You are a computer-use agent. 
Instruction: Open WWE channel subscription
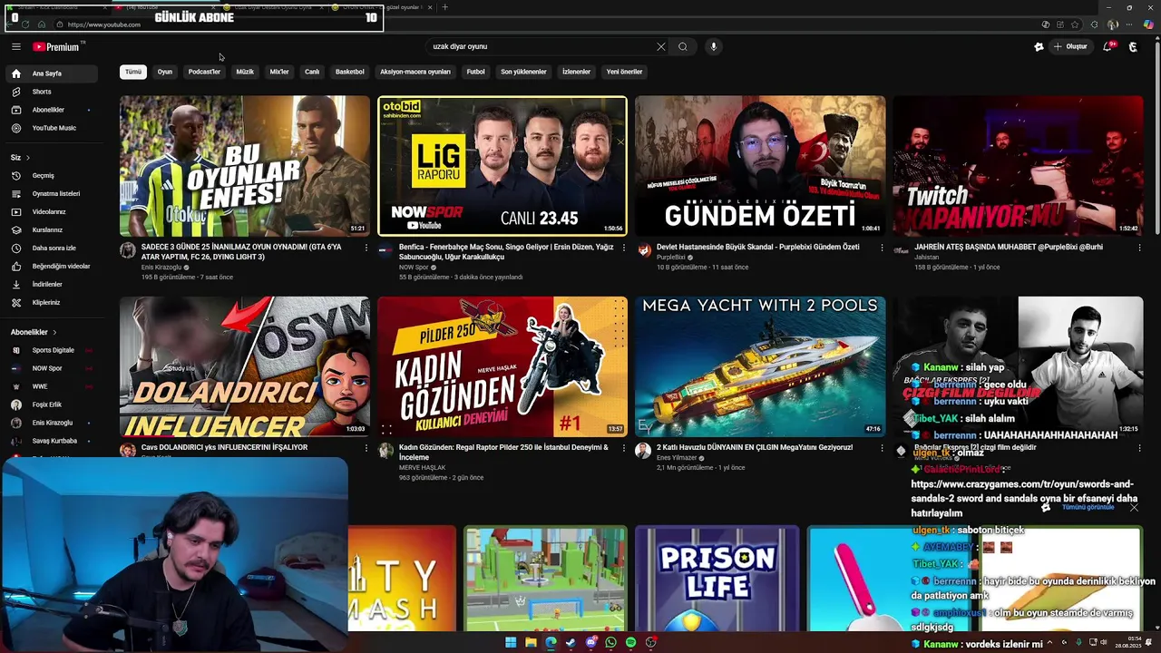[51, 386]
